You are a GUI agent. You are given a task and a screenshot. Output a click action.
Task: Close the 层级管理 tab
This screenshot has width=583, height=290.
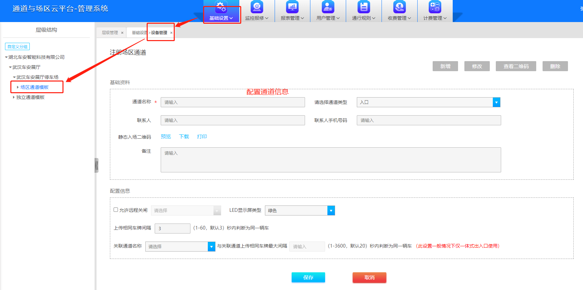(122, 33)
